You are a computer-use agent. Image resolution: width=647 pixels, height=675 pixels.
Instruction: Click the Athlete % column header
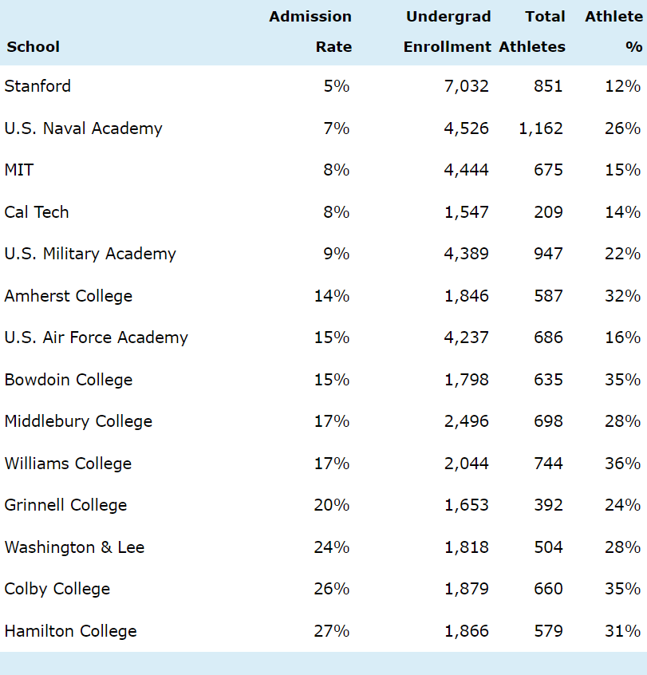(x=613, y=31)
